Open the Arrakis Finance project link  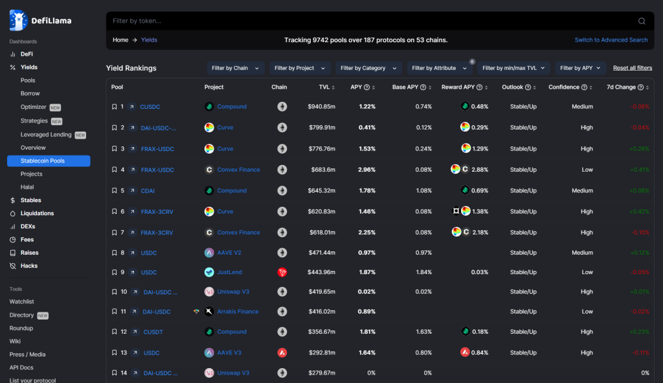point(238,312)
